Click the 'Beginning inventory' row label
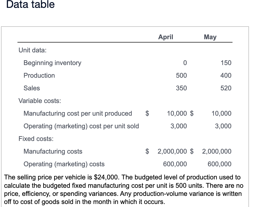Screen dimensions: 253x207 coord(52,63)
